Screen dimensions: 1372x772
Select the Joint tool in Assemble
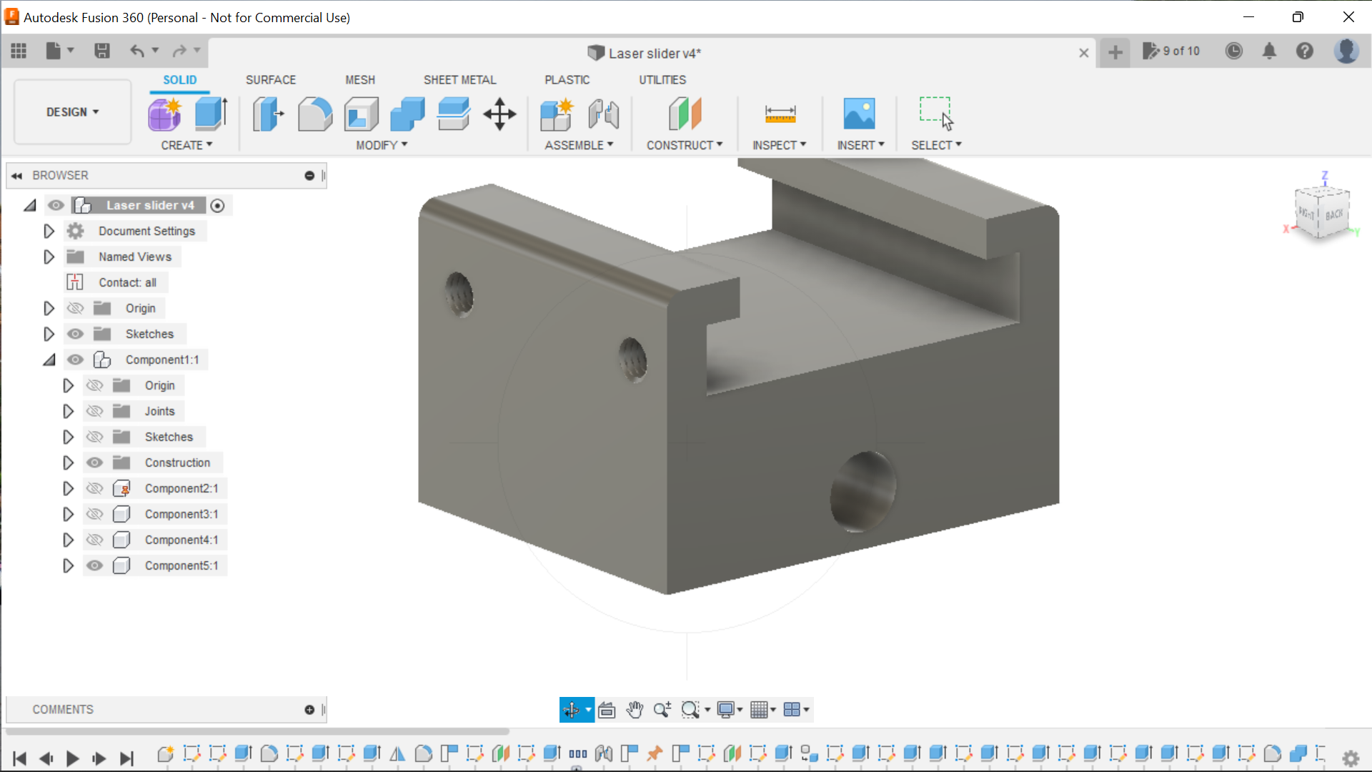click(604, 114)
